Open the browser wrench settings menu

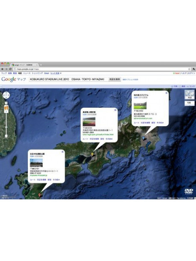pos(194,69)
